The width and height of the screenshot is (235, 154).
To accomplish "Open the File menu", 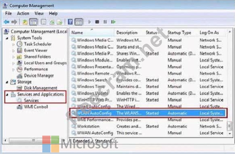I will click(8, 13).
